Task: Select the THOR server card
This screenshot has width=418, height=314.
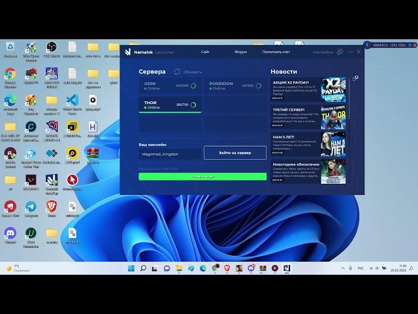Action: tap(170, 105)
